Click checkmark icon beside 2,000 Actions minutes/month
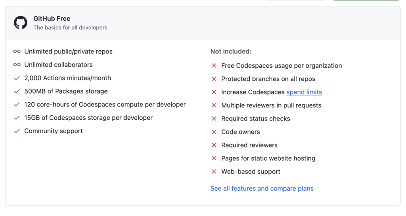The width and height of the screenshot is (406, 216). tap(17, 78)
